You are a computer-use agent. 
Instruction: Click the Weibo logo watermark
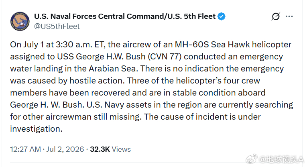252,159
